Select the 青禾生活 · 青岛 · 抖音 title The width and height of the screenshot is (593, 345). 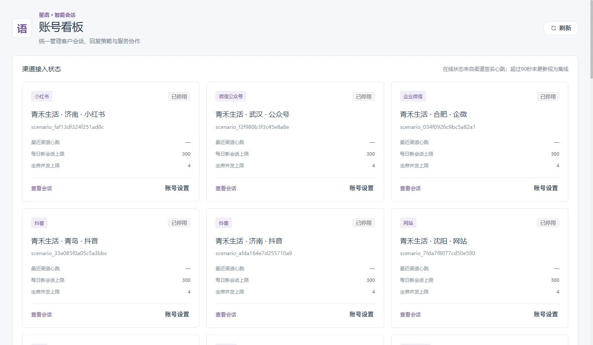click(64, 241)
